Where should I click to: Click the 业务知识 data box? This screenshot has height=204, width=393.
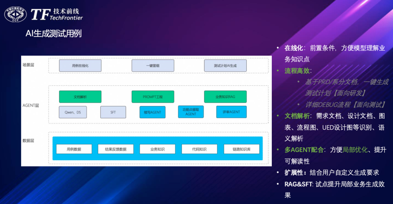point(157,149)
